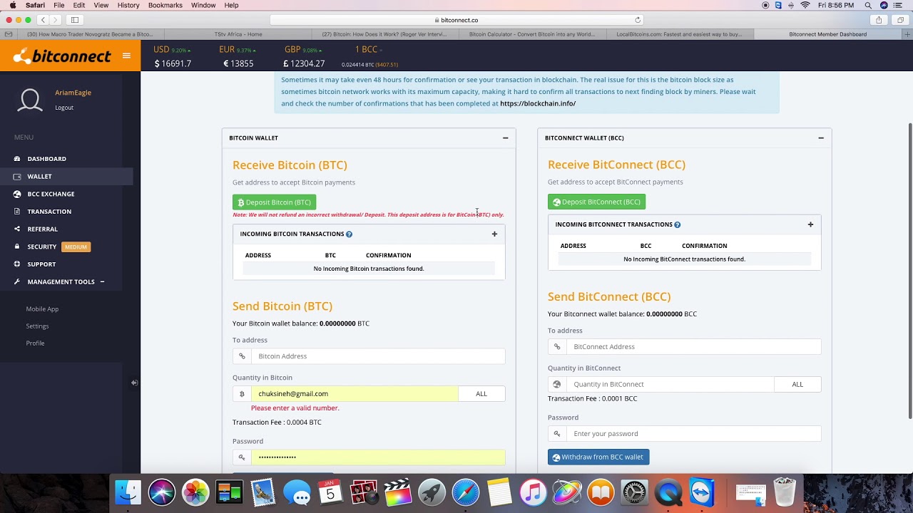Toggle the Safari sidebar button
913x513 pixels.
coord(75,20)
